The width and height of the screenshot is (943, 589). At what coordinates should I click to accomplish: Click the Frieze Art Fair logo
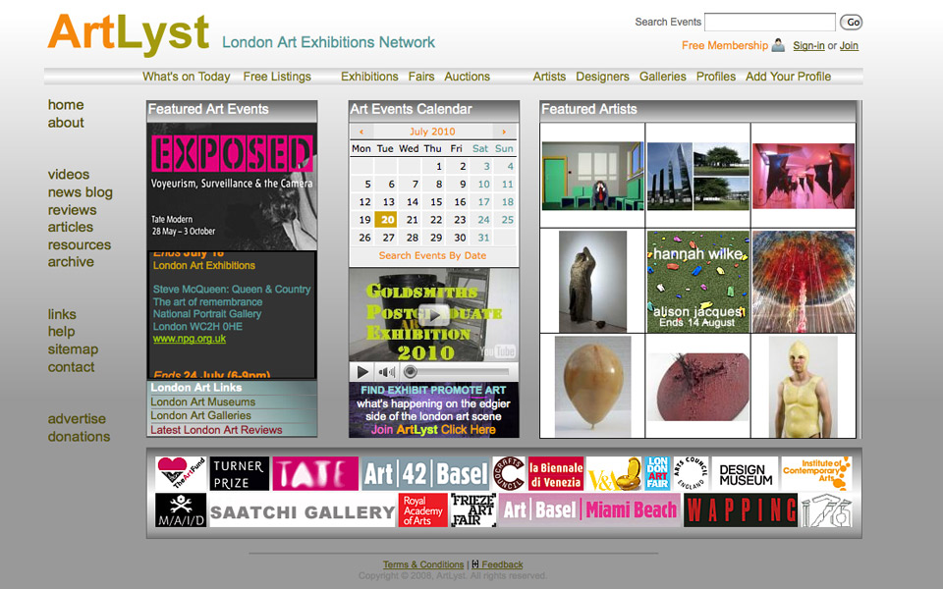click(473, 510)
